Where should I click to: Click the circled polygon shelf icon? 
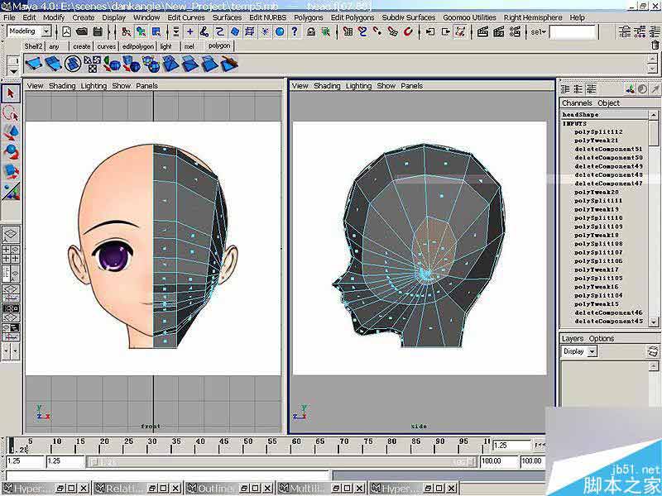pyautogui.click(x=73, y=64)
